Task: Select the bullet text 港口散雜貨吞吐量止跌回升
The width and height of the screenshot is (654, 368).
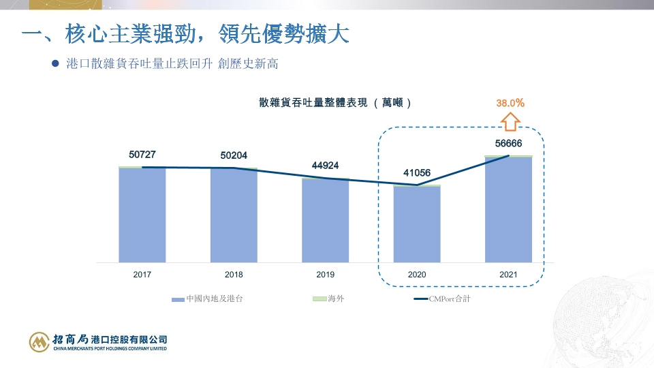Action: 140,64
